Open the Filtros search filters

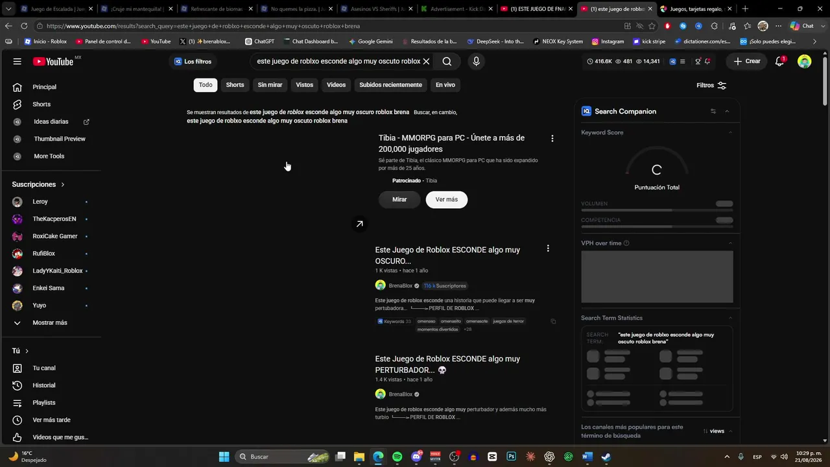(711, 86)
